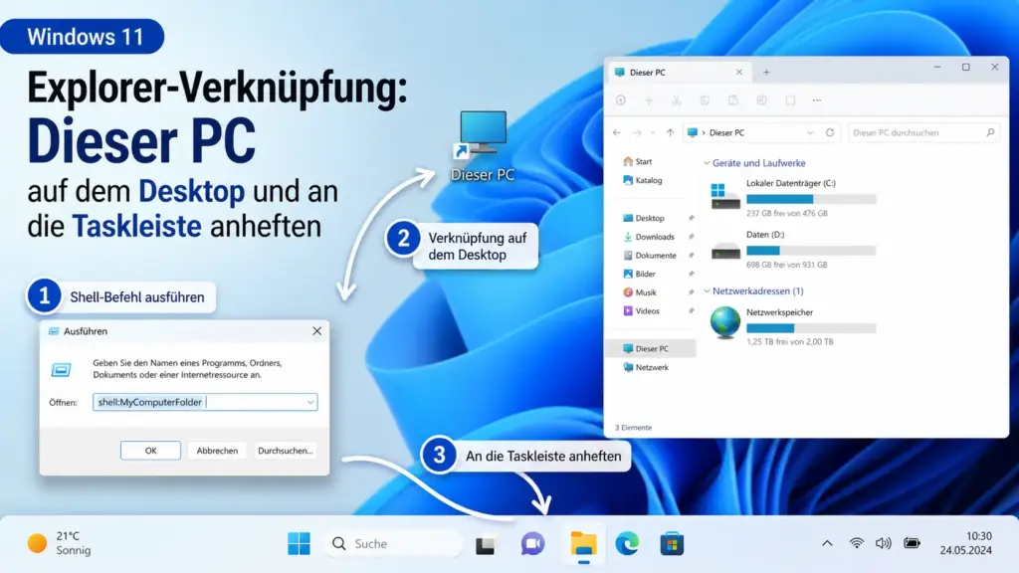This screenshot has height=573, width=1019.
Task: Click the Cut scissors icon in Explorer toolbar
Action: [x=677, y=100]
